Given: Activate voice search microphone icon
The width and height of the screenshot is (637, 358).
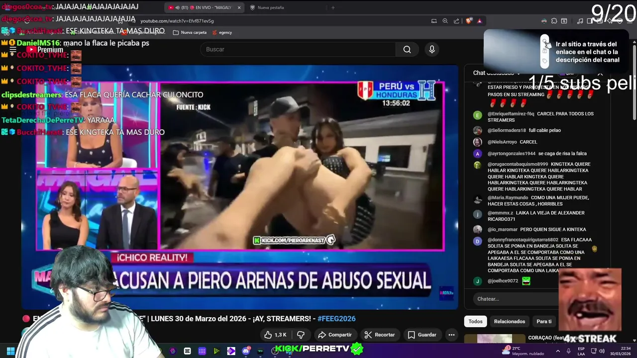Looking at the screenshot, I should pos(432,49).
